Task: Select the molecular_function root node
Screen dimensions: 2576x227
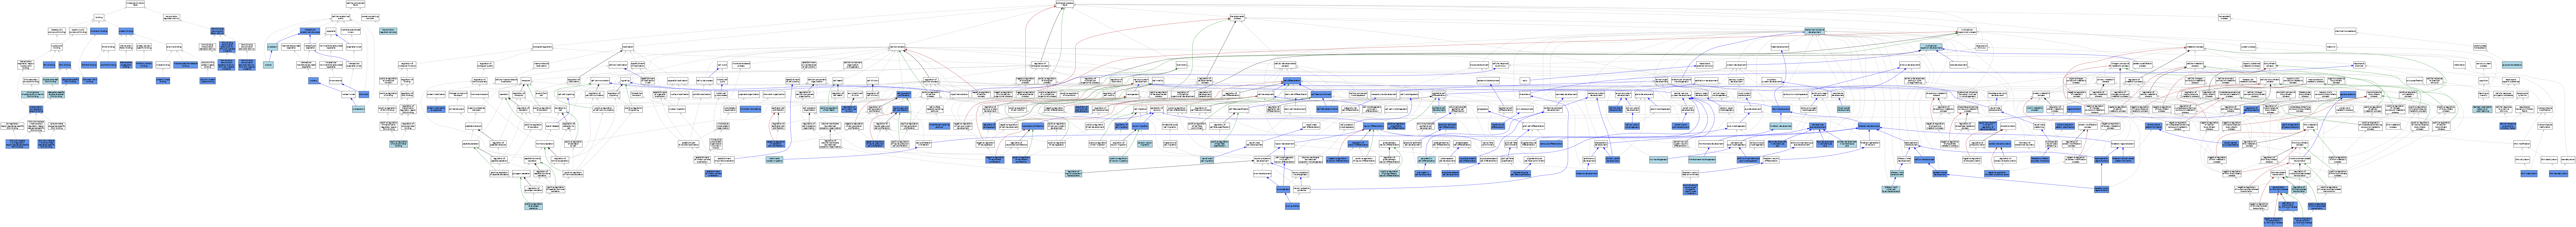Action: click(135, 4)
